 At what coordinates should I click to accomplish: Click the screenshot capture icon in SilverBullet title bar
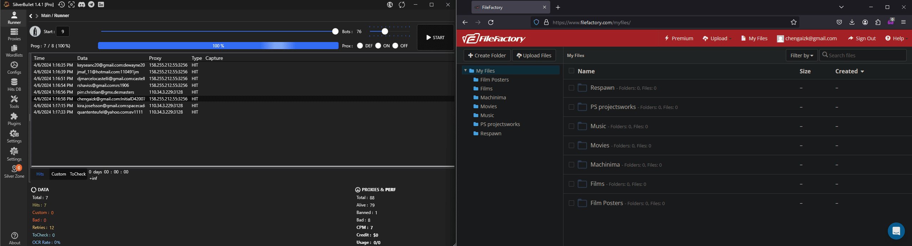[71, 5]
